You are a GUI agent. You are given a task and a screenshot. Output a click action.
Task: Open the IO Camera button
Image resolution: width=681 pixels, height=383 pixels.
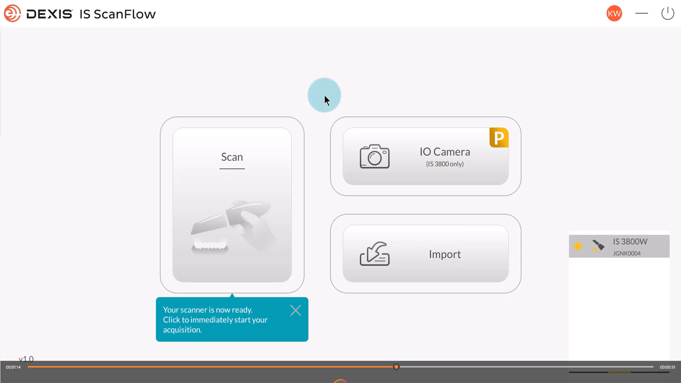(x=425, y=156)
